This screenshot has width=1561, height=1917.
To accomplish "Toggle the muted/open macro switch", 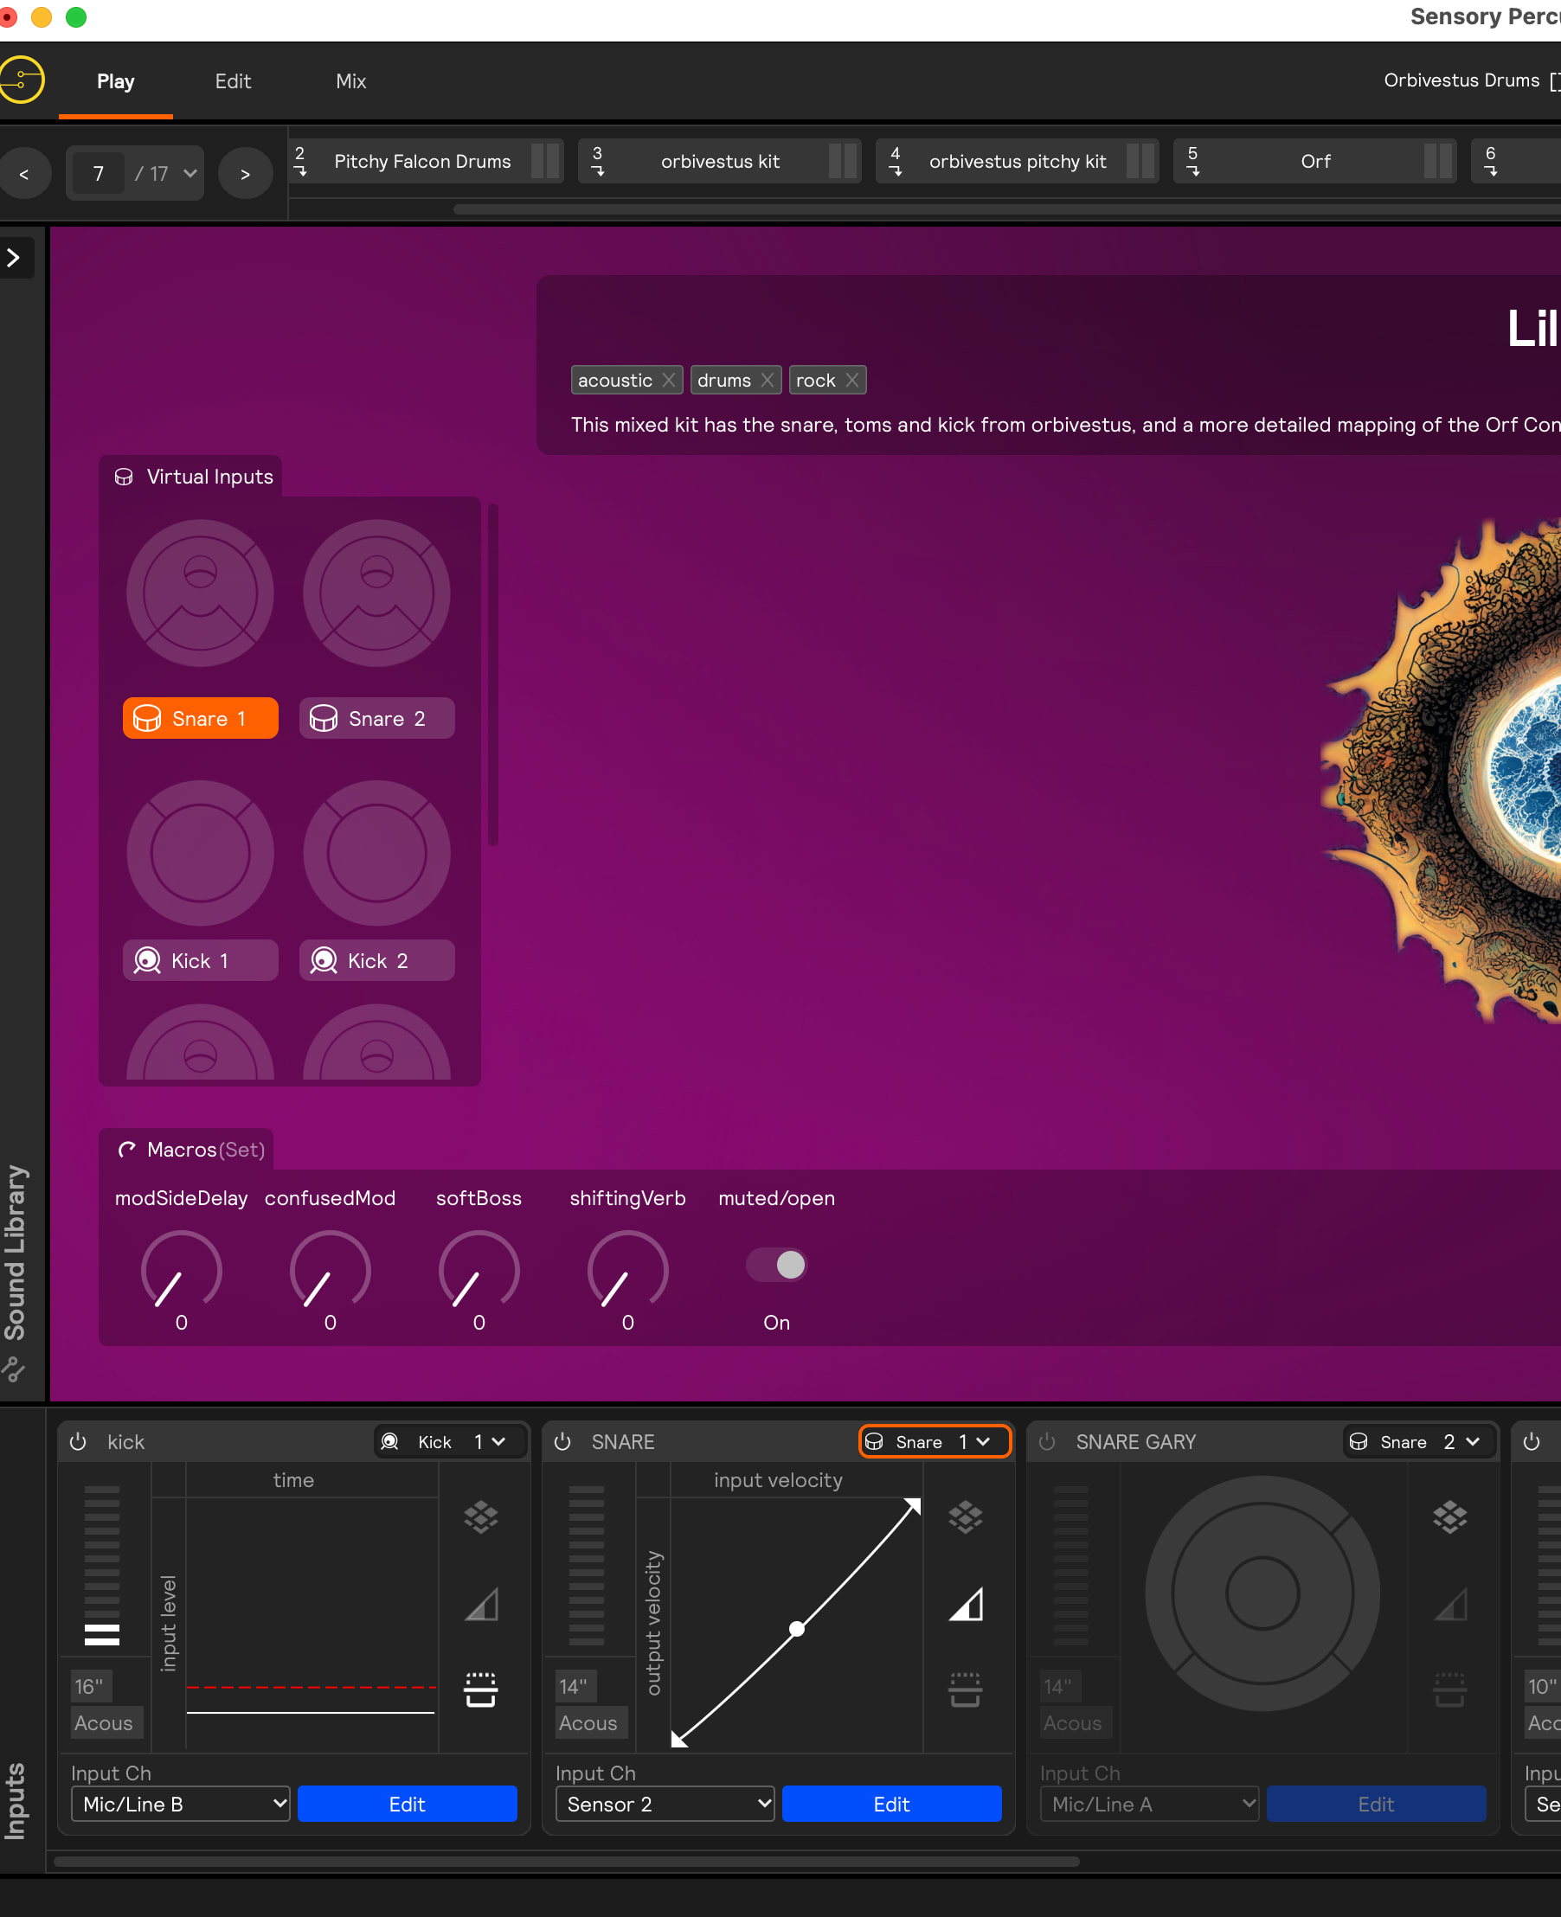I will point(777,1265).
